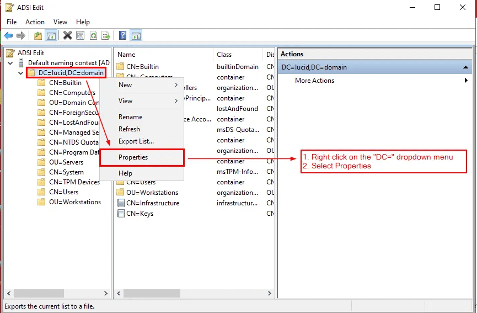This screenshot has width=477, height=313.
Task: Select Properties in the context menu
Action: (133, 157)
